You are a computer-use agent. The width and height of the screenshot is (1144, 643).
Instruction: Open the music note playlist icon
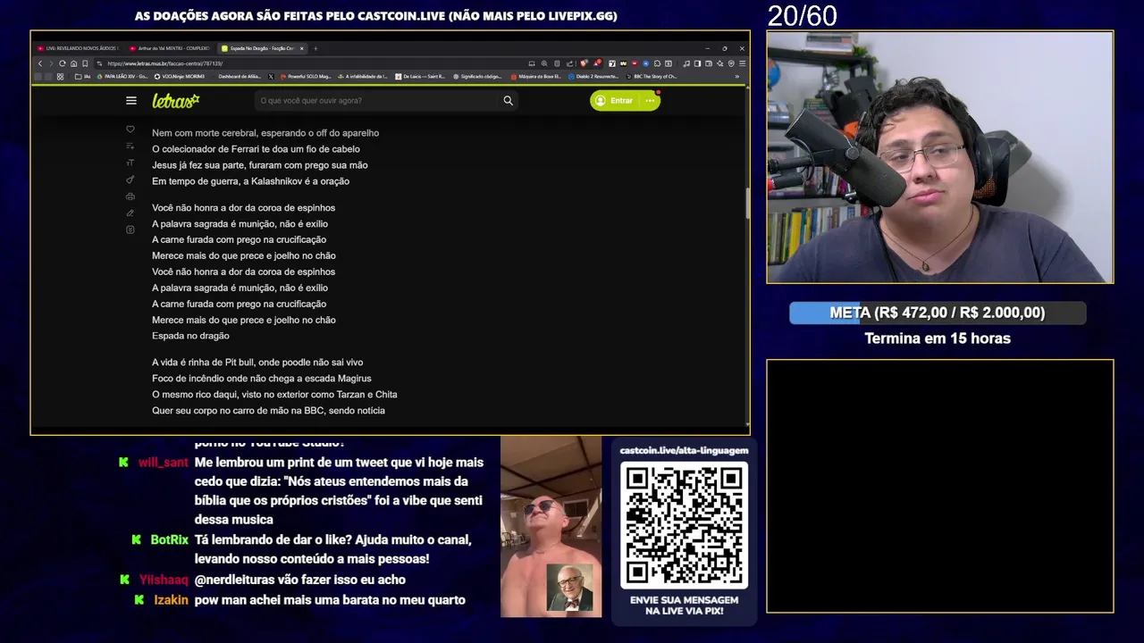686,63
